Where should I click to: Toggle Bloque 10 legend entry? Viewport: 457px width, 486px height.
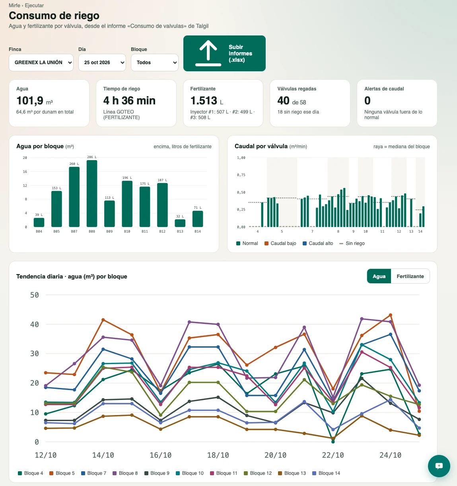pyautogui.click(x=190, y=473)
